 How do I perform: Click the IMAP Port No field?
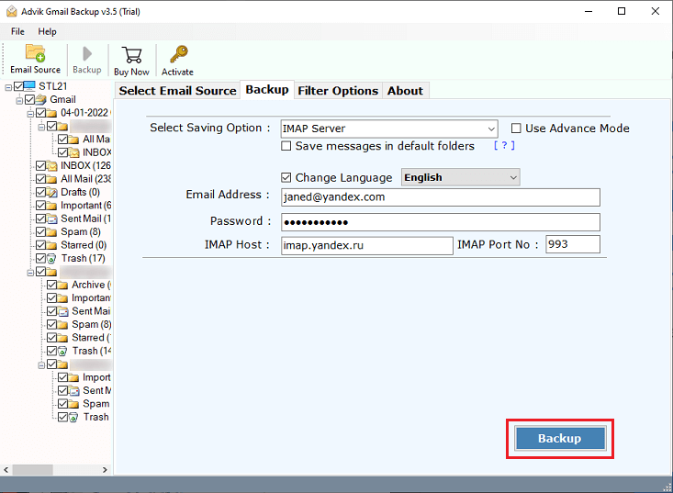click(573, 244)
